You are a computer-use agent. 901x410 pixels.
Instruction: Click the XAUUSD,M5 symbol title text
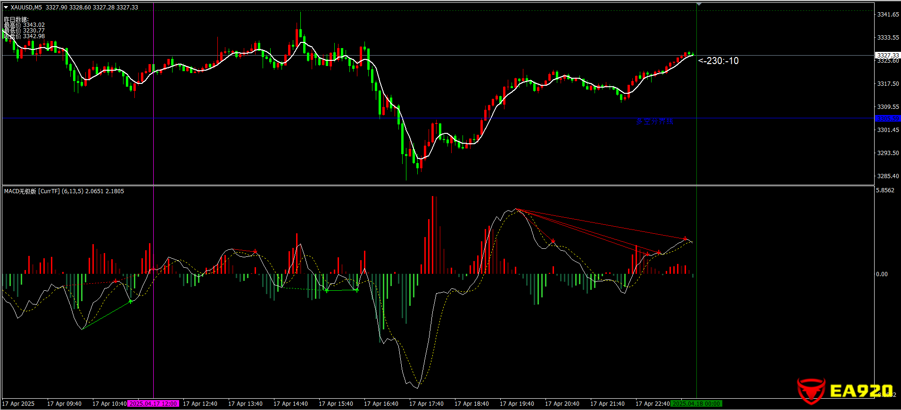26,8
